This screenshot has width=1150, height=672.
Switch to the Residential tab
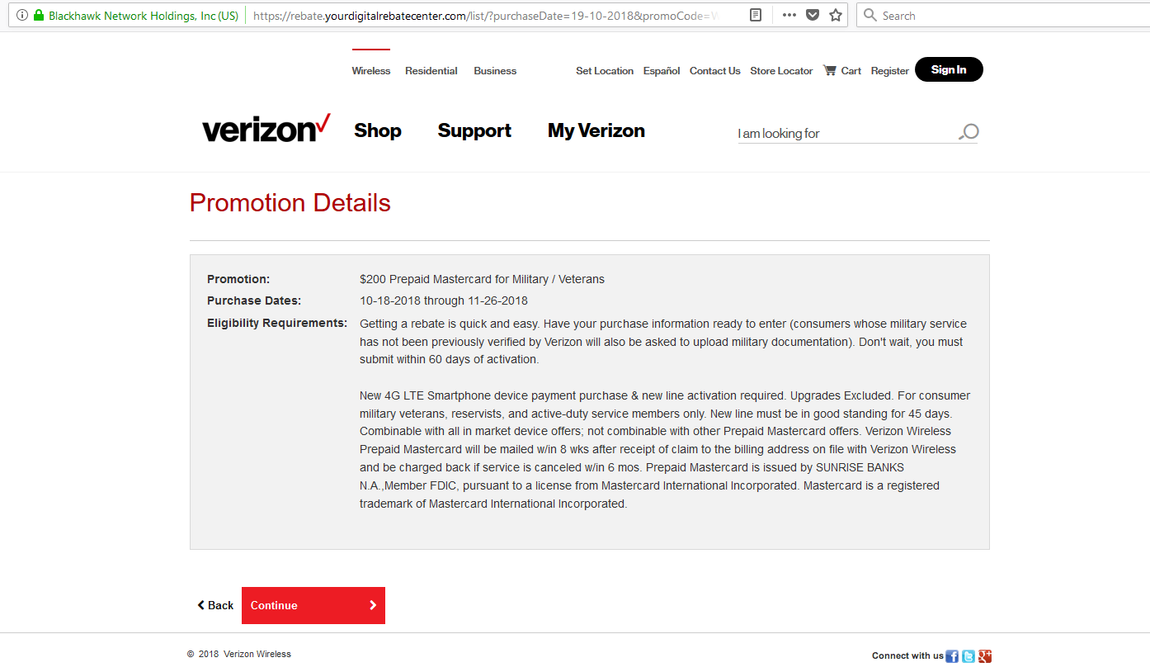[x=431, y=70]
